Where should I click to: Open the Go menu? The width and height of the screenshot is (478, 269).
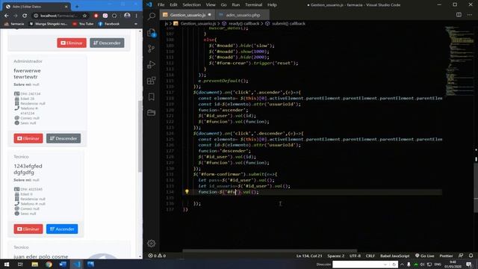click(224, 5)
